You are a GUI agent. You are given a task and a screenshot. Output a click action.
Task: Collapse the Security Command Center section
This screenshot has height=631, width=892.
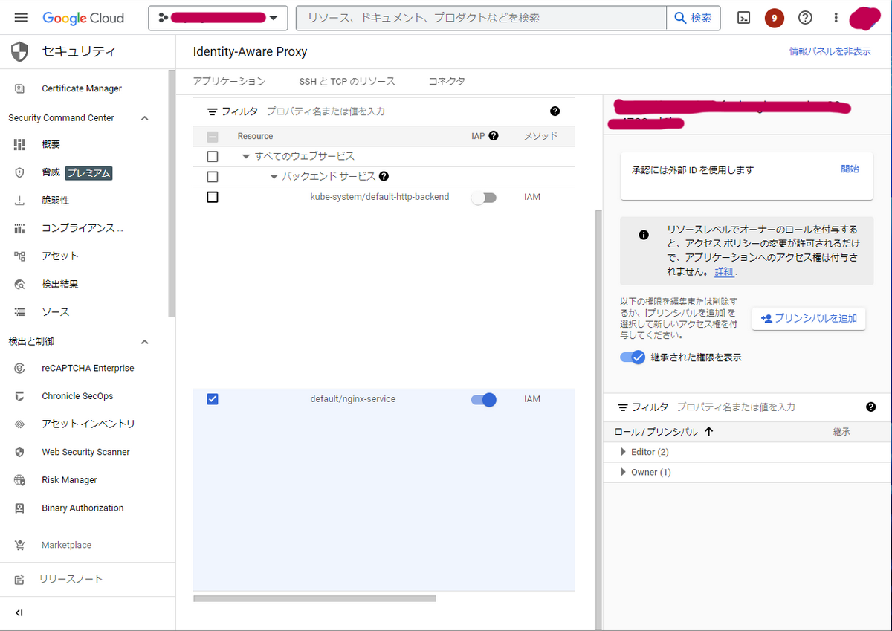click(x=145, y=118)
